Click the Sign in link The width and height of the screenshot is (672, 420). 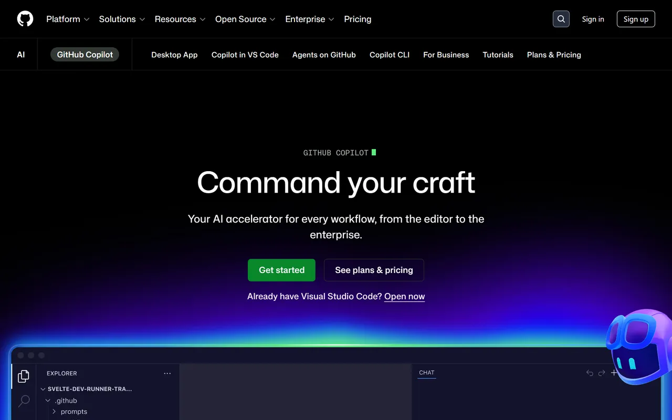point(593,19)
